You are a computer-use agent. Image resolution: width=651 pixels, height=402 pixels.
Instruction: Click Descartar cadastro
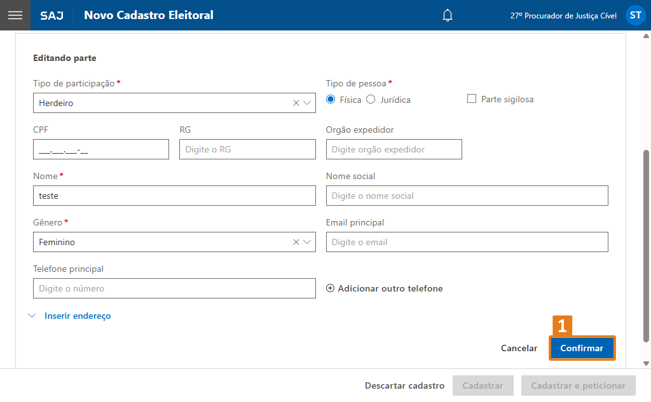click(404, 385)
